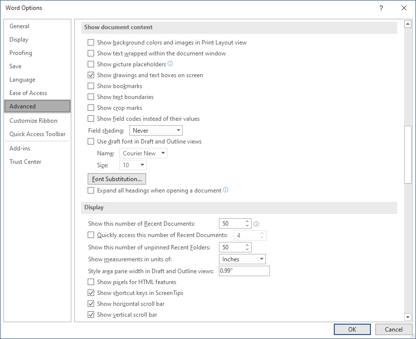
Task: Click info icon next to picture placeholders
Action: point(170,64)
